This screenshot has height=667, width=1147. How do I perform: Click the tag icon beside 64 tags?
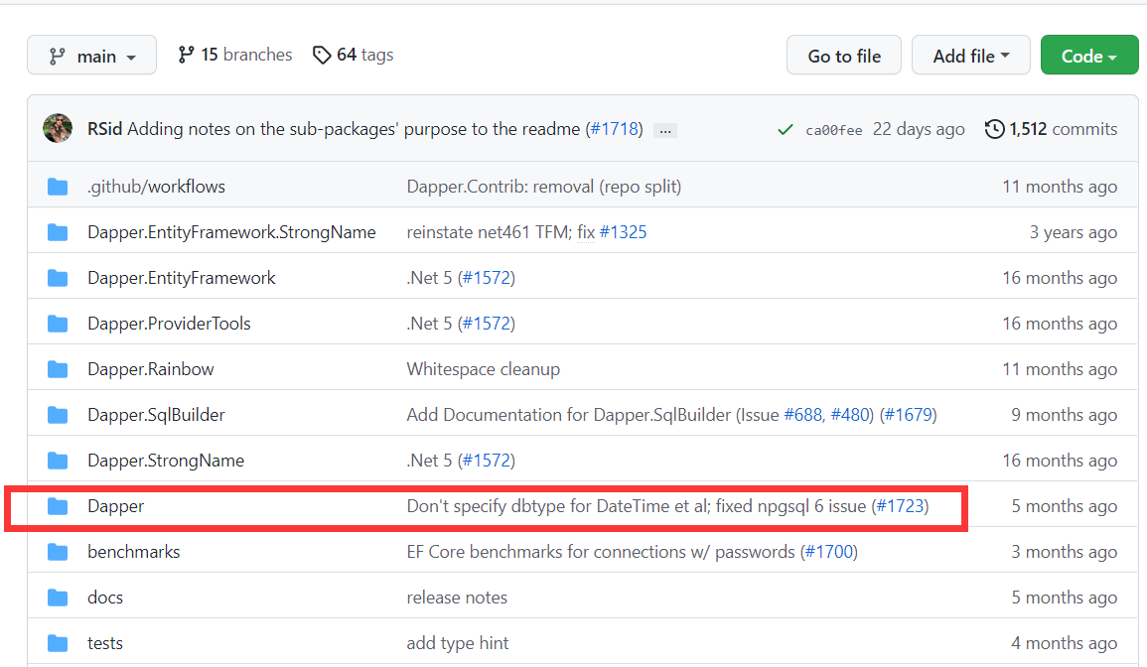[x=321, y=55]
